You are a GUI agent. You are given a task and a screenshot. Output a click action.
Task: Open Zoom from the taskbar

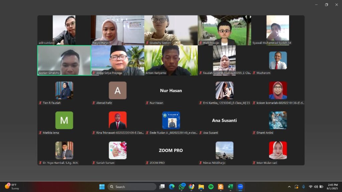tap(240, 187)
